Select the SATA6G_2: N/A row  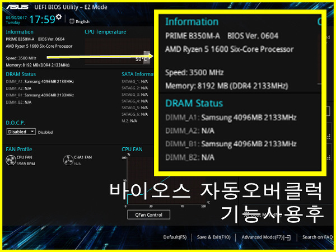[x=134, y=88]
